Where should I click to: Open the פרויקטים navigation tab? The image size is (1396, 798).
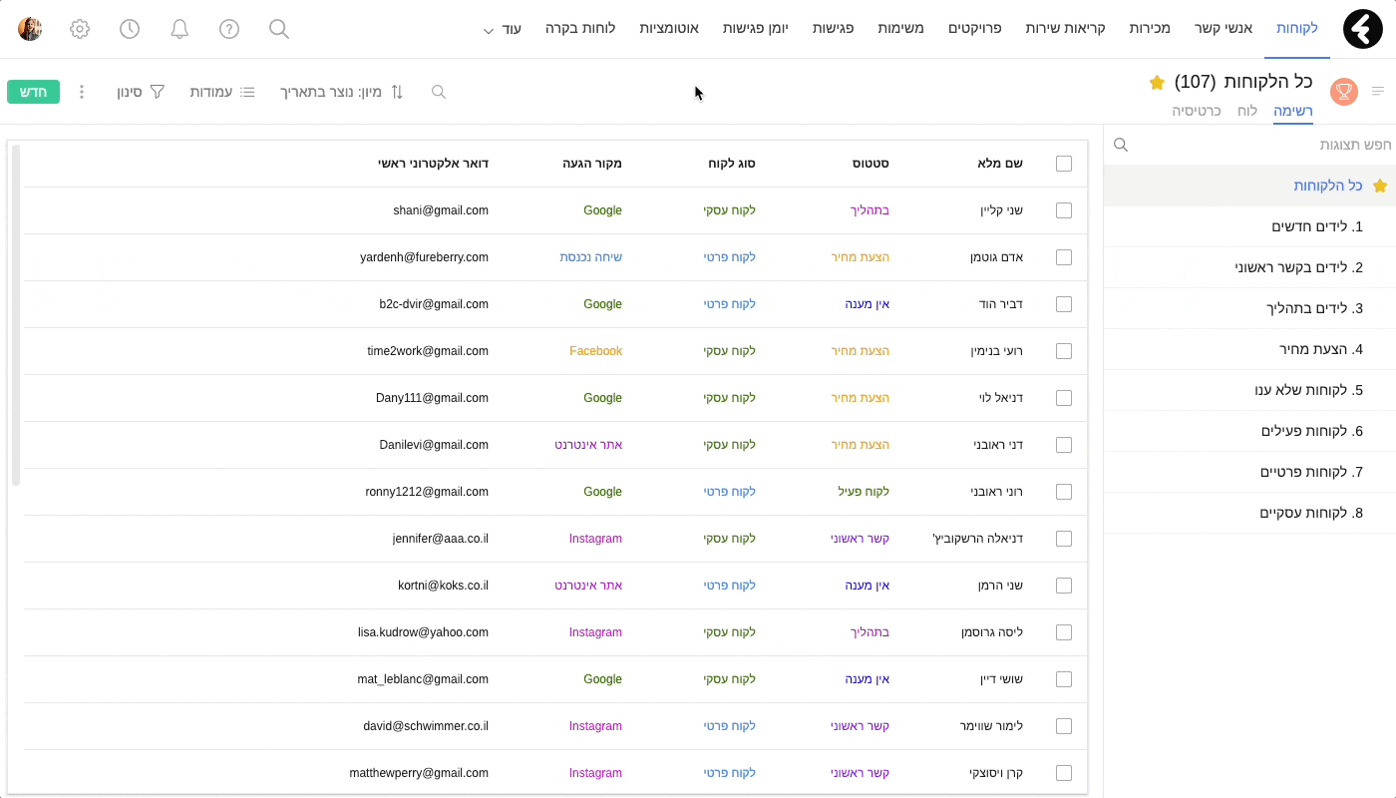975,28
